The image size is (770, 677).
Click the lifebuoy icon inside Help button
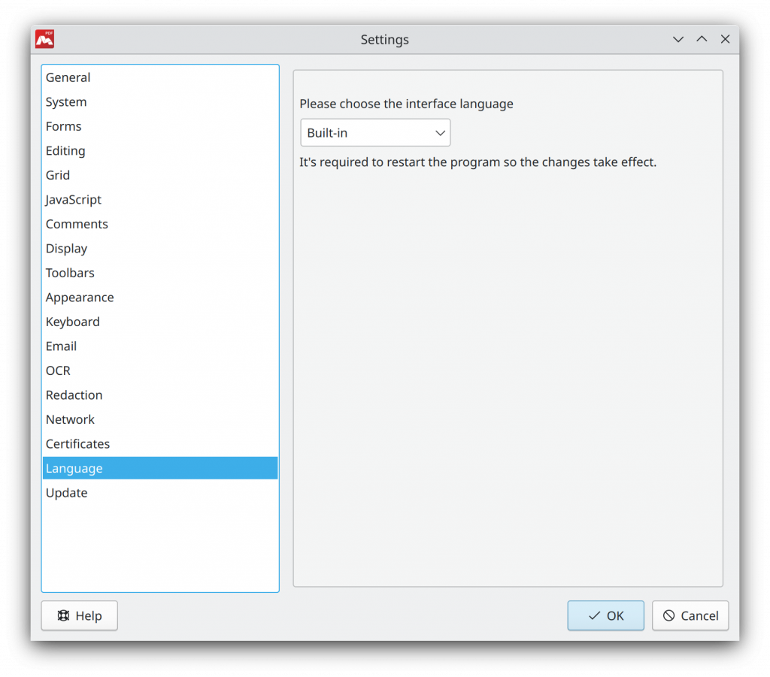[x=65, y=615]
